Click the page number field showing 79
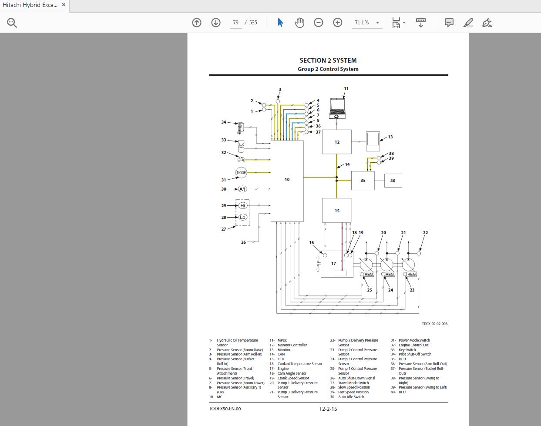Screen dimensions: 541x426 [x=235, y=23]
